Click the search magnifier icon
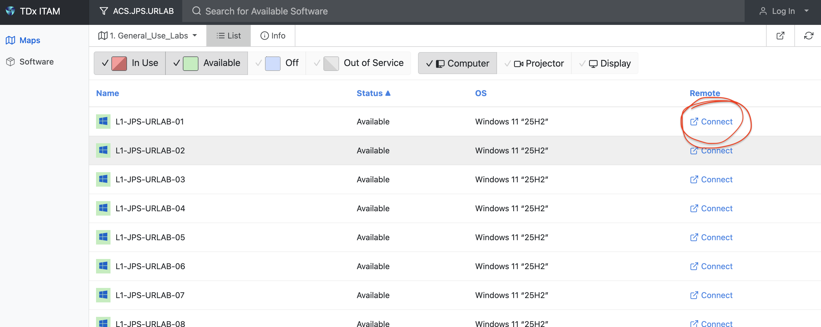The width and height of the screenshot is (821, 327). (197, 11)
